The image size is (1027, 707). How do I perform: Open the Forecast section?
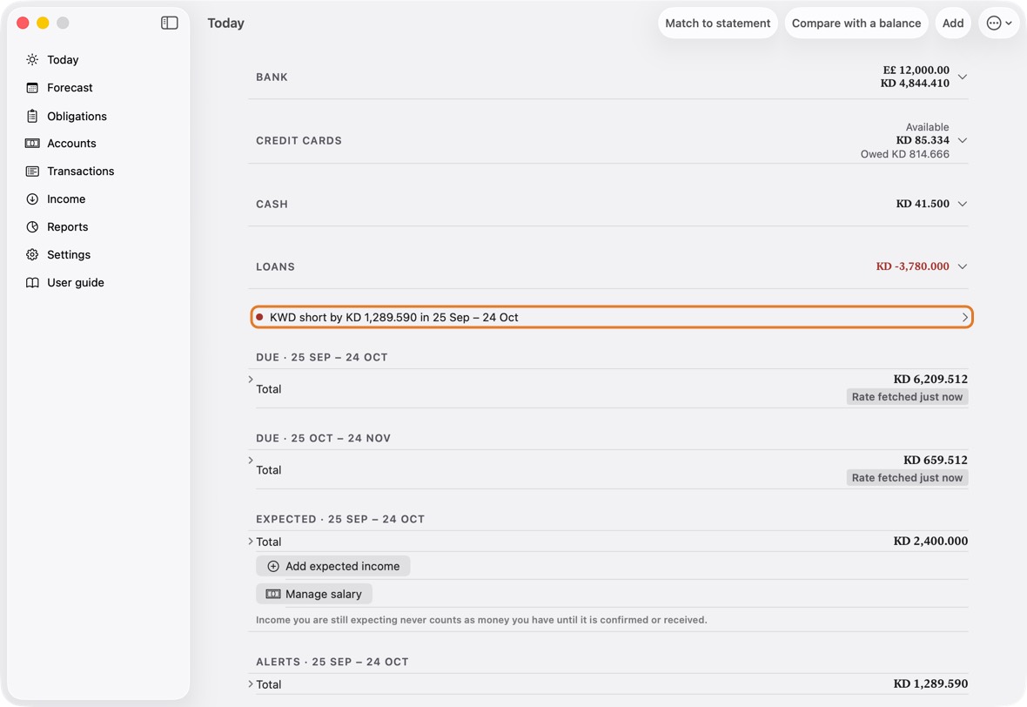tap(70, 88)
